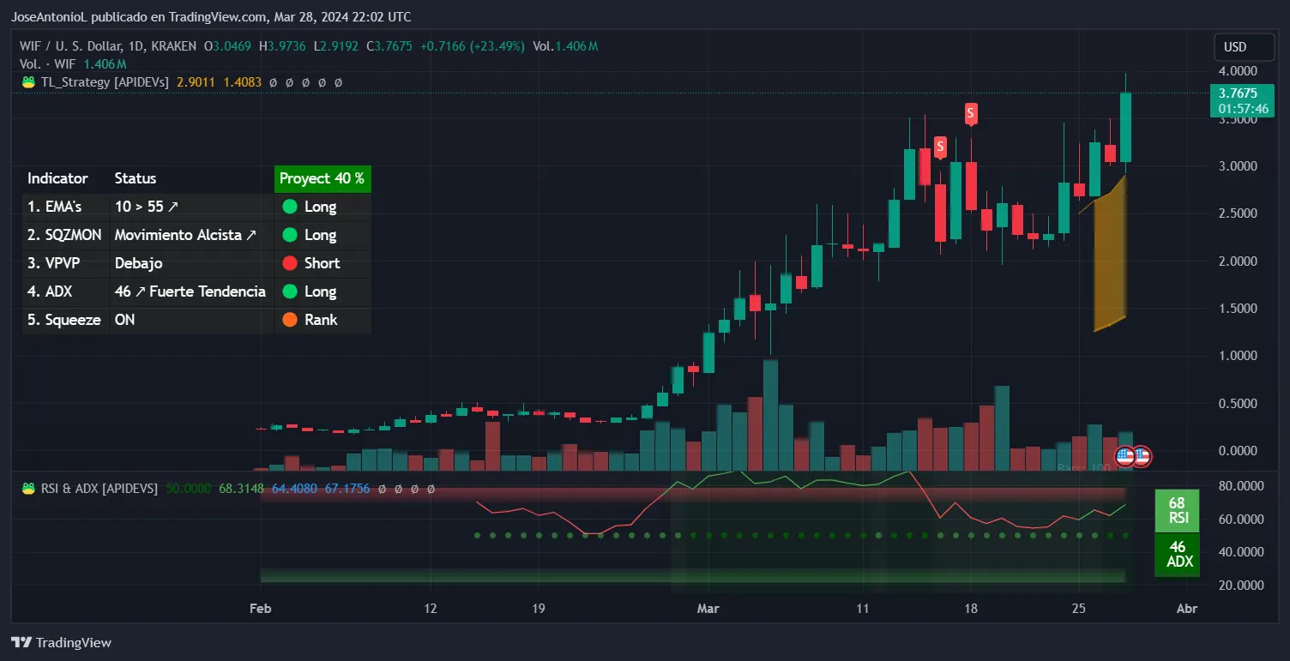1290x661 pixels.
Task: Select the higher red S sell marker
Action: click(971, 112)
